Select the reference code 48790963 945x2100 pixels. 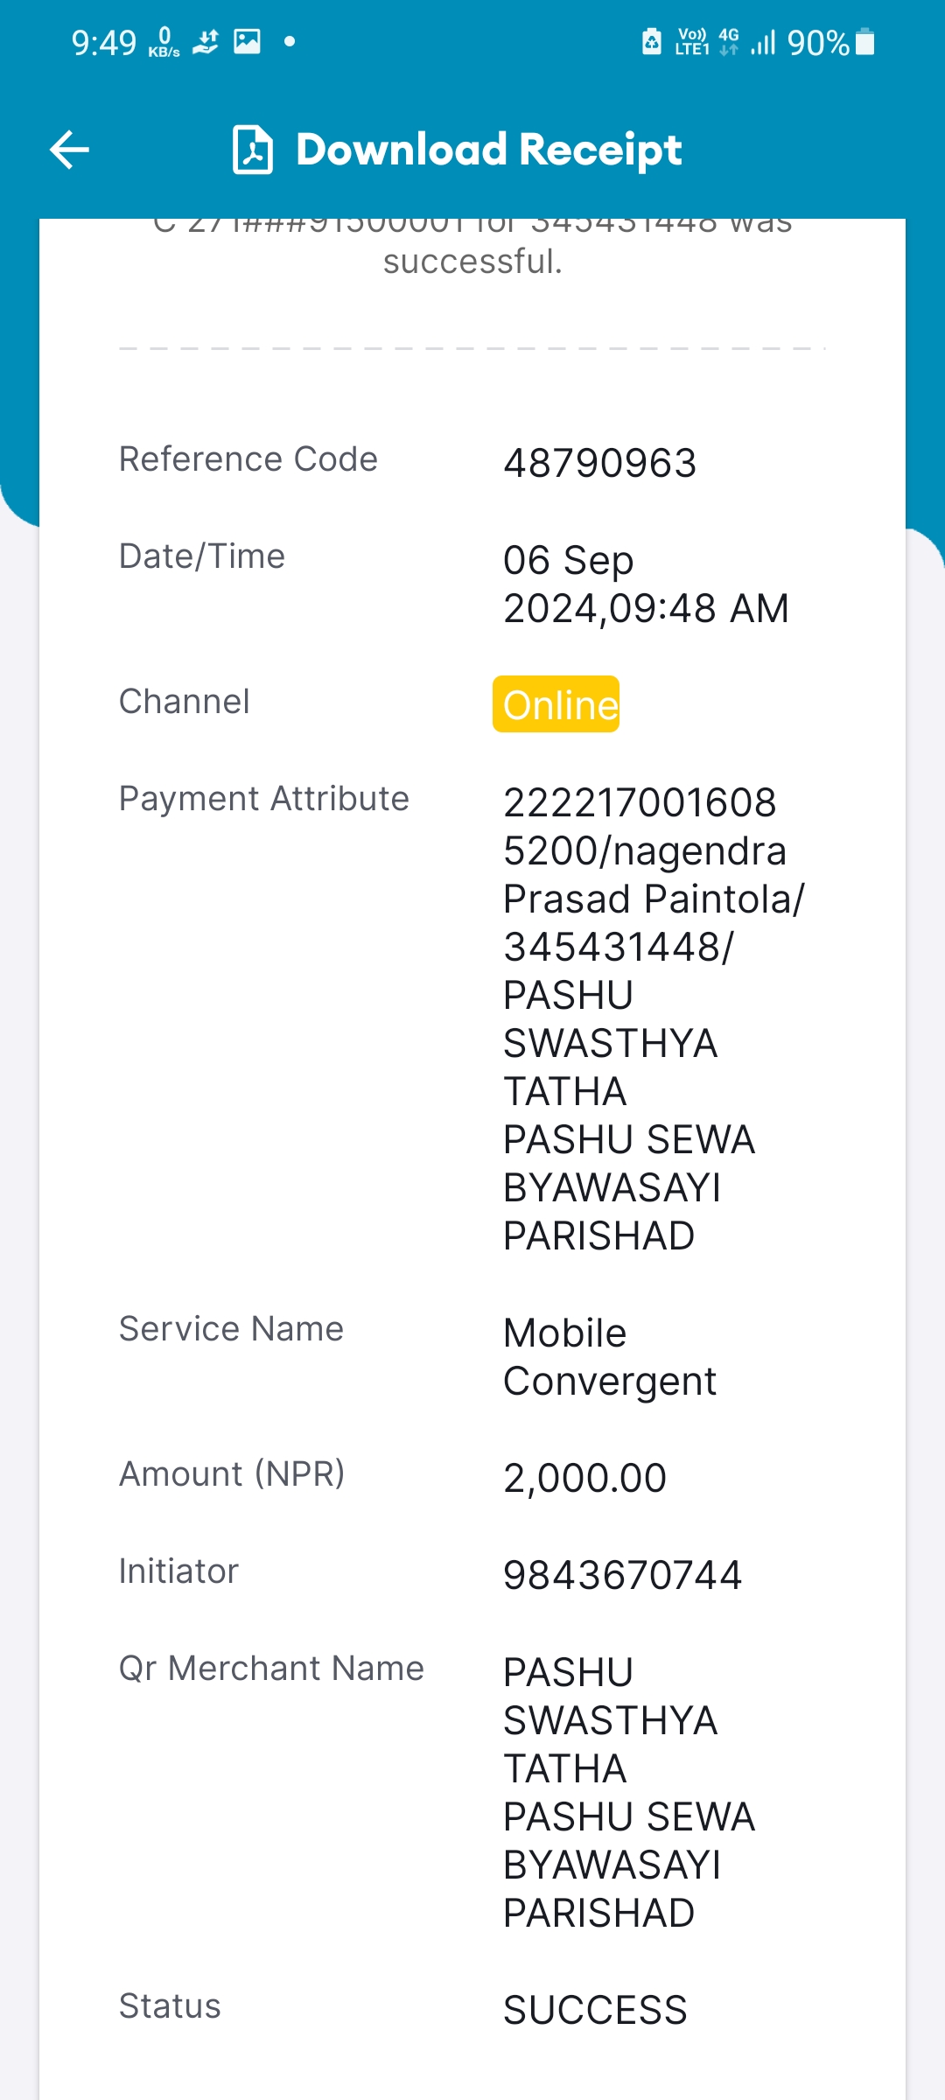click(x=600, y=463)
